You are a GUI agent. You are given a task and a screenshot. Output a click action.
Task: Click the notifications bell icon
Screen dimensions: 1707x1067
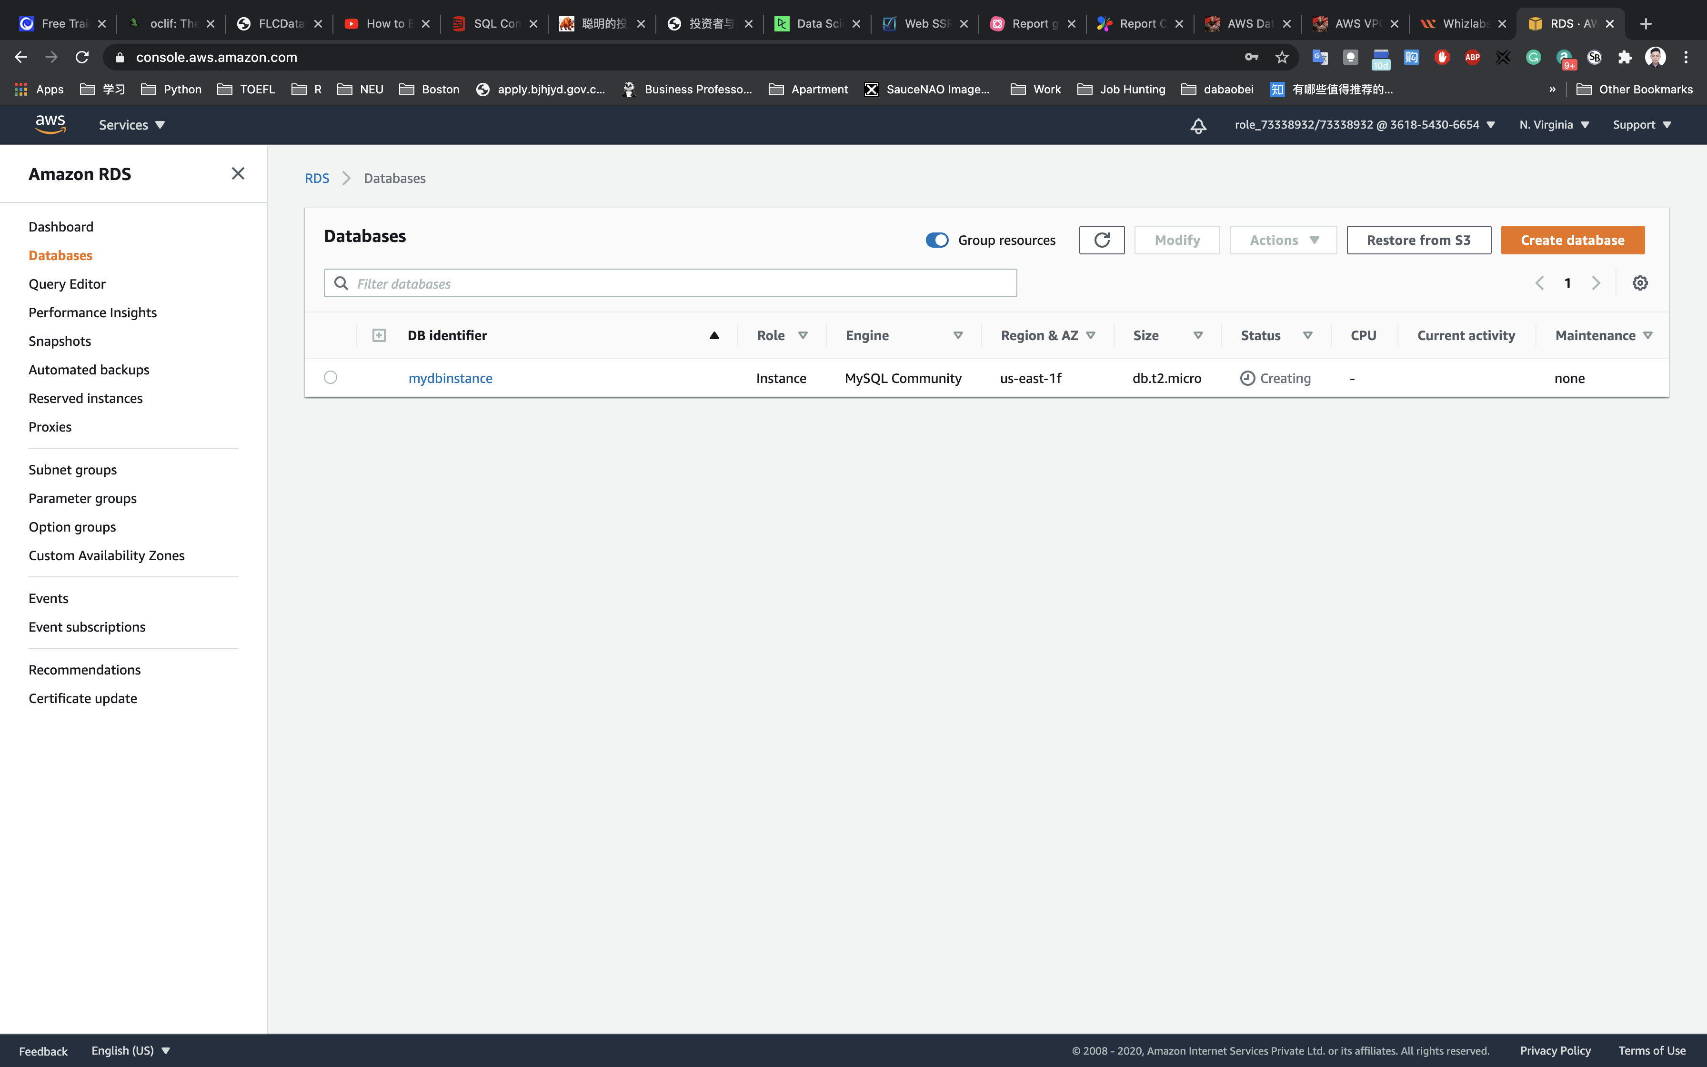1198,126
